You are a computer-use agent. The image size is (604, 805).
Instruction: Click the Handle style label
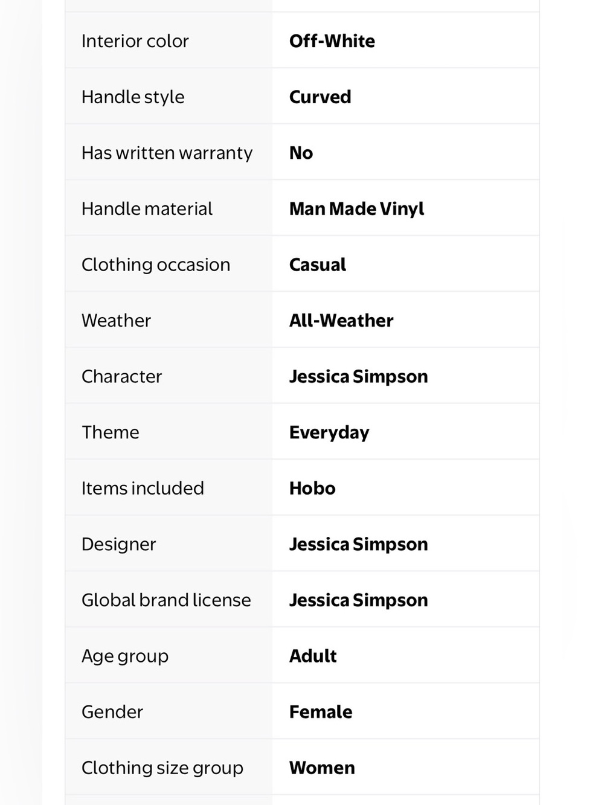click(x=133, y=97)
